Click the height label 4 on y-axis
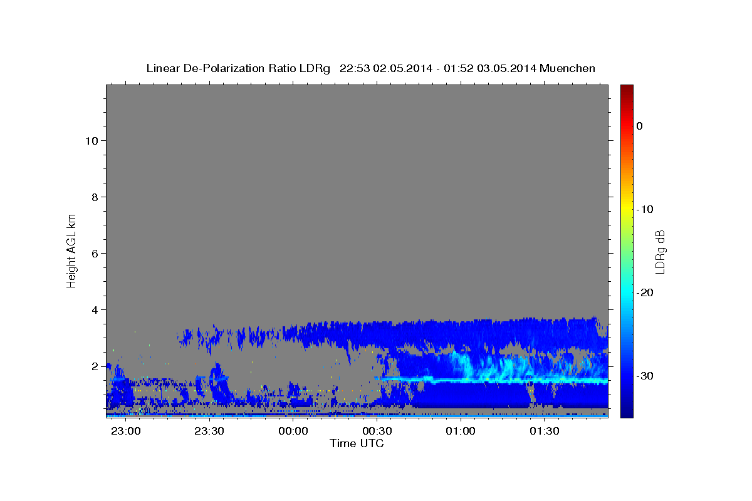 coord(93,310)
